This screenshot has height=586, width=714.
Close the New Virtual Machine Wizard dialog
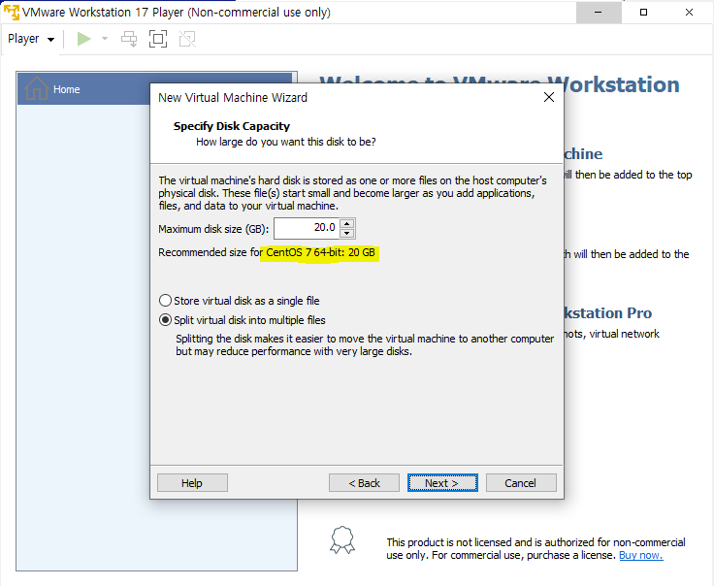(549, 97)
